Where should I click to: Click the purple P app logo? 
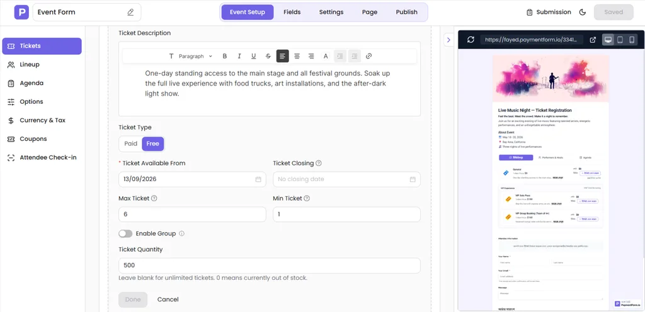(x=21, y=13)
